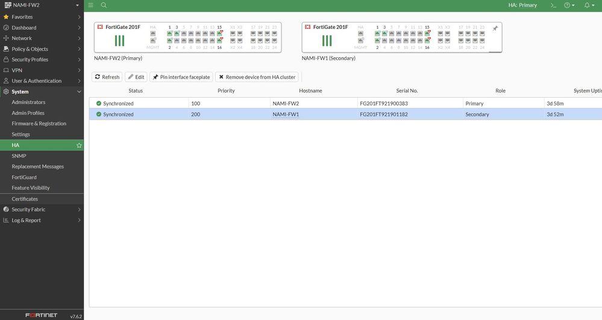602x320 pixels.
Task: Click the Dashboard gauge icon
Action: [x=6, y=28]
